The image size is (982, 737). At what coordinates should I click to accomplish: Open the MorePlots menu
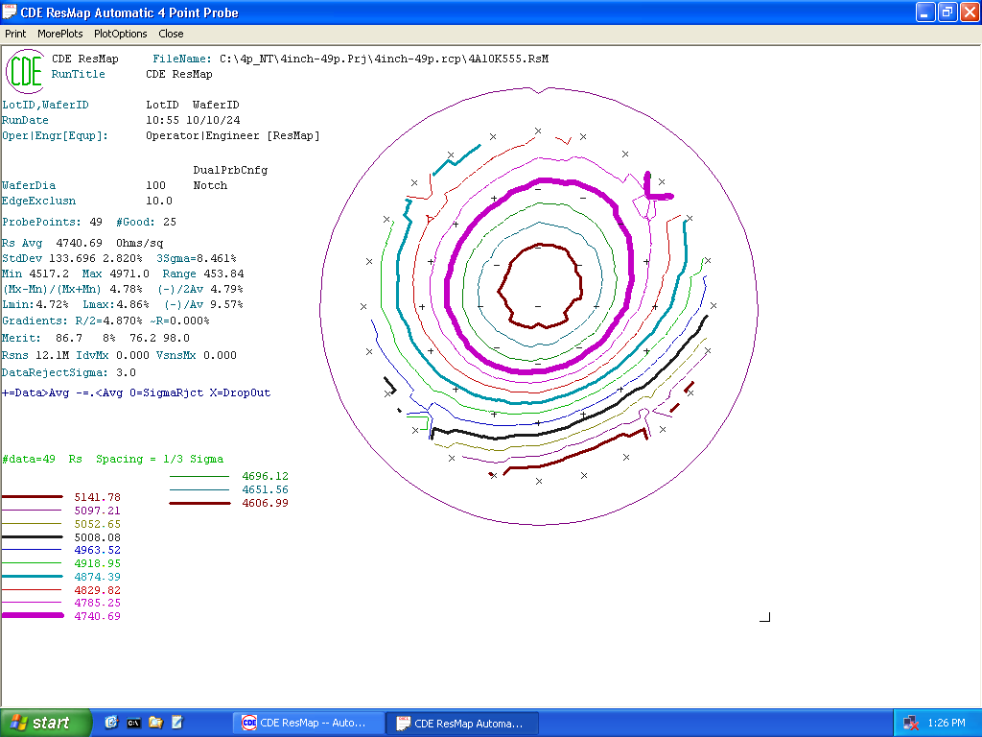pyautogui.click(x=60, y=34)
